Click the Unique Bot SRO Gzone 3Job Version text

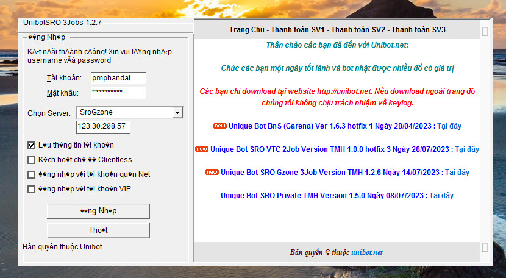tap(332, 173)
